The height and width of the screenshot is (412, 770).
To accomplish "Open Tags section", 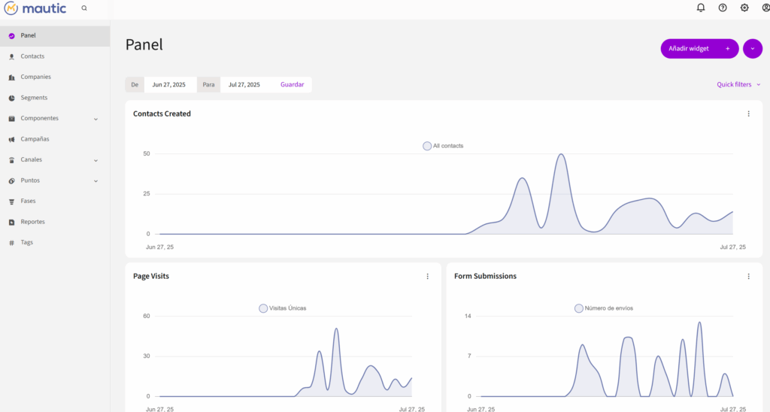I will coord(55,243).
